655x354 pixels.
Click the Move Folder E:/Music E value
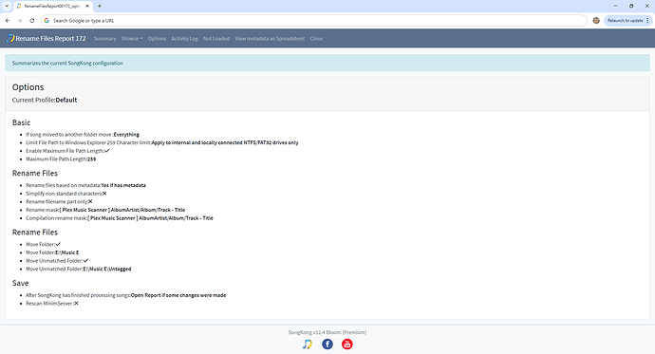[67, 252]
